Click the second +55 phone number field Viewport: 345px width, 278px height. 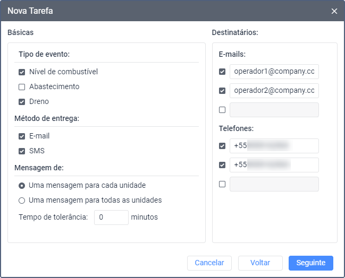(274, 165)
